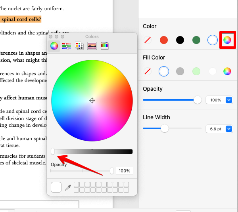Viewport: 238px width, 212px height.
Task: Click the Fill Color section heading
Action: pos(154,57)
